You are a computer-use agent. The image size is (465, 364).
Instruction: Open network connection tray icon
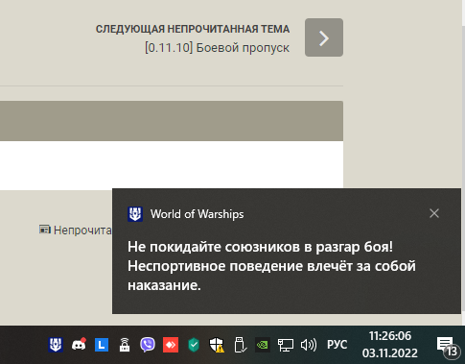(286, 345)
